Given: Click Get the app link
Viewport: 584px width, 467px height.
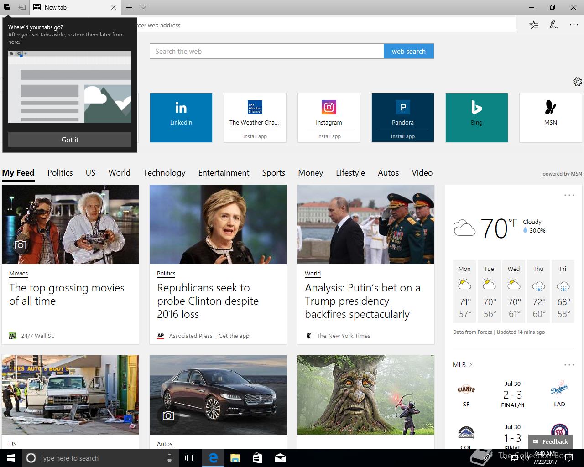Looking at the screenshot, I should click(x=234, y=336).
